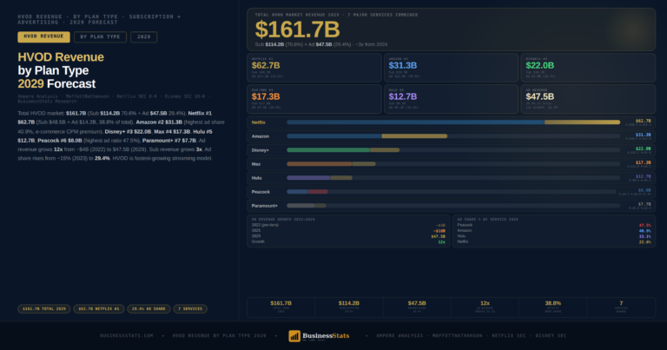Click the AD SHARE % BY SERVICE 2029 panel title

point(488,220)
